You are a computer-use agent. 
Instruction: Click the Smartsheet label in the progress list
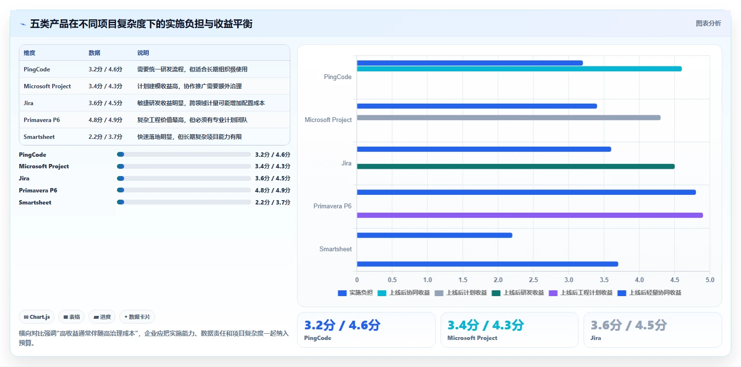point(35,203)
